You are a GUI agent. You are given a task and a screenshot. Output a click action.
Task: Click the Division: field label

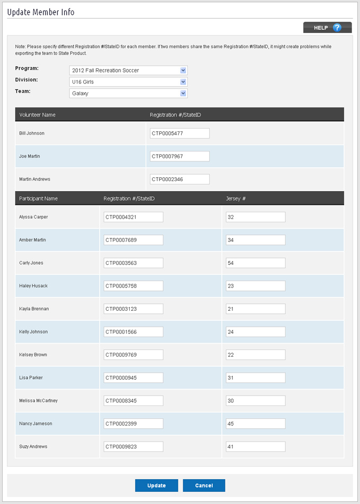tap(26, 80)
